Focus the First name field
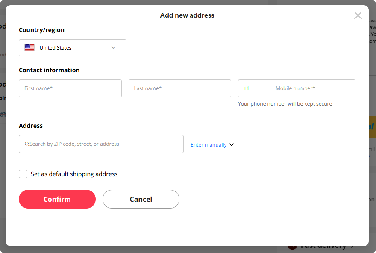 (x=70, y=88)
